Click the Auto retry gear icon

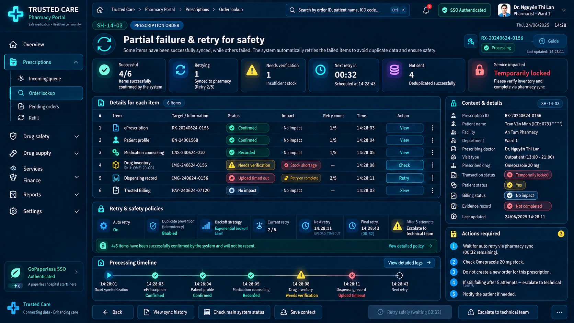point(103,226)
